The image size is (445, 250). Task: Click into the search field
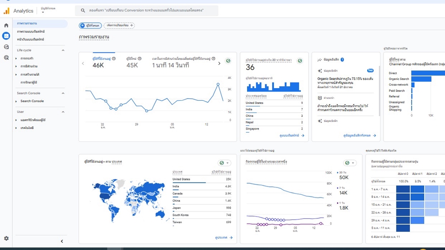[x=146, y=11]
